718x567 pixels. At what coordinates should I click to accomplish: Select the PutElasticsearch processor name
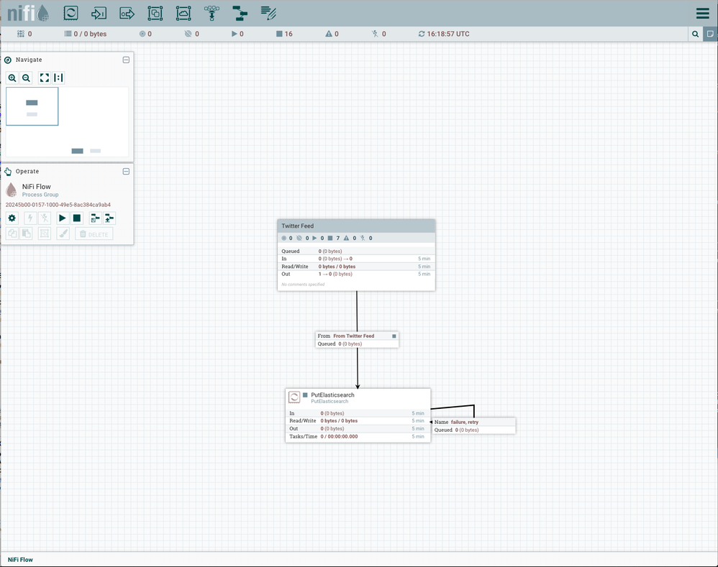coord(332,395)
